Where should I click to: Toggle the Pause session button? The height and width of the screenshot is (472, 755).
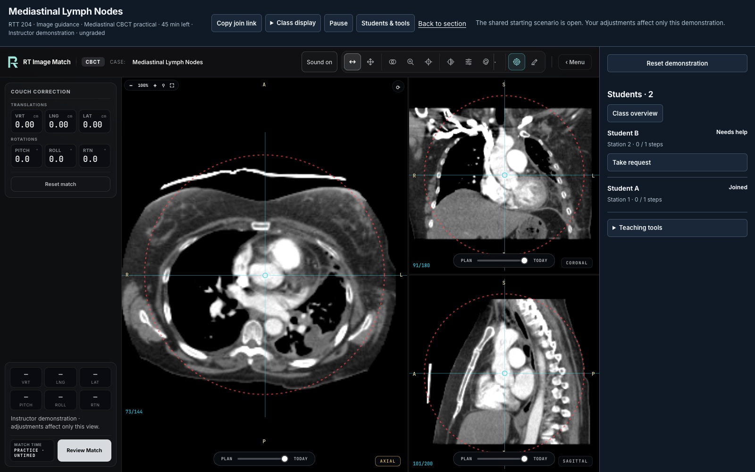(x=338, y=23)
